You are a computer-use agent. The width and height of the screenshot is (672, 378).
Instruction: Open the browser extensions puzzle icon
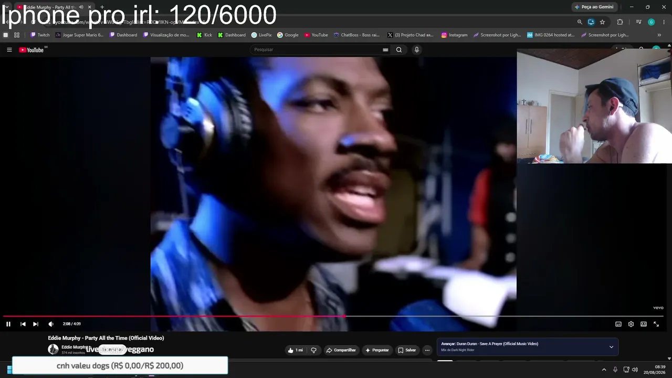point(620,22)
